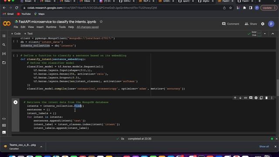Open the browser tab list chevron
The image size is (279, 157).
click(275, 1)
